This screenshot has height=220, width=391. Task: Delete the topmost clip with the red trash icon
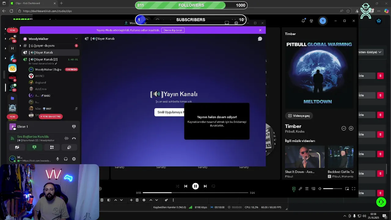point(380,76)
